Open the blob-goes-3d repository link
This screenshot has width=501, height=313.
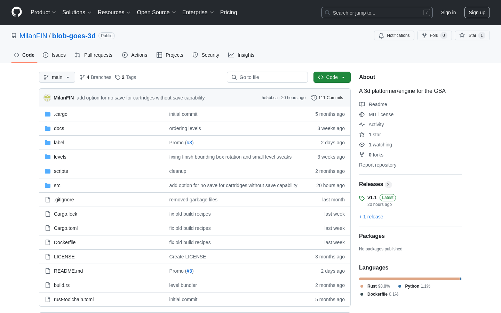(74, 36)
